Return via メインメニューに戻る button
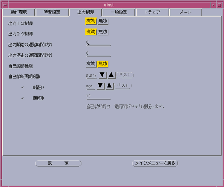224x187 pixels. pos(155,163)
